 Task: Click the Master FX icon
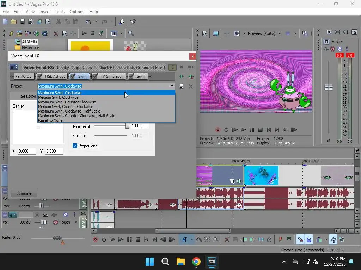325,49
